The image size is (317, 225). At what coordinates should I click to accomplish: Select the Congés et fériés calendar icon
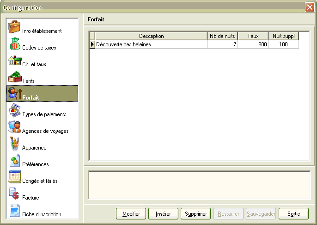14,177
